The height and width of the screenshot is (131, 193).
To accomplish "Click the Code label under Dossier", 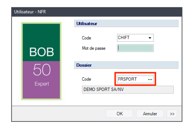I will click(x=86, y=79).
